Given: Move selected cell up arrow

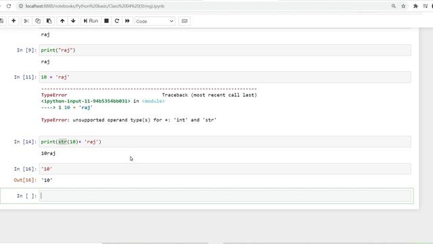Looking at the screenshot, I should 62,21.
